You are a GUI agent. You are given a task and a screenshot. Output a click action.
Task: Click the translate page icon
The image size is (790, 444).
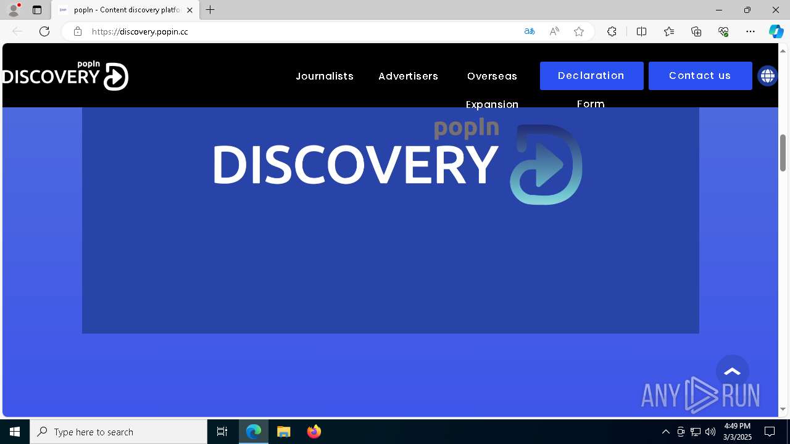pos(529,31)
